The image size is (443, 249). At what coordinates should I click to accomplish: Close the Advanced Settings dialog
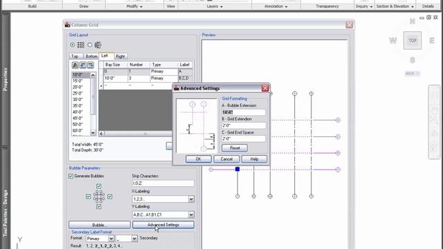(265, 88)
